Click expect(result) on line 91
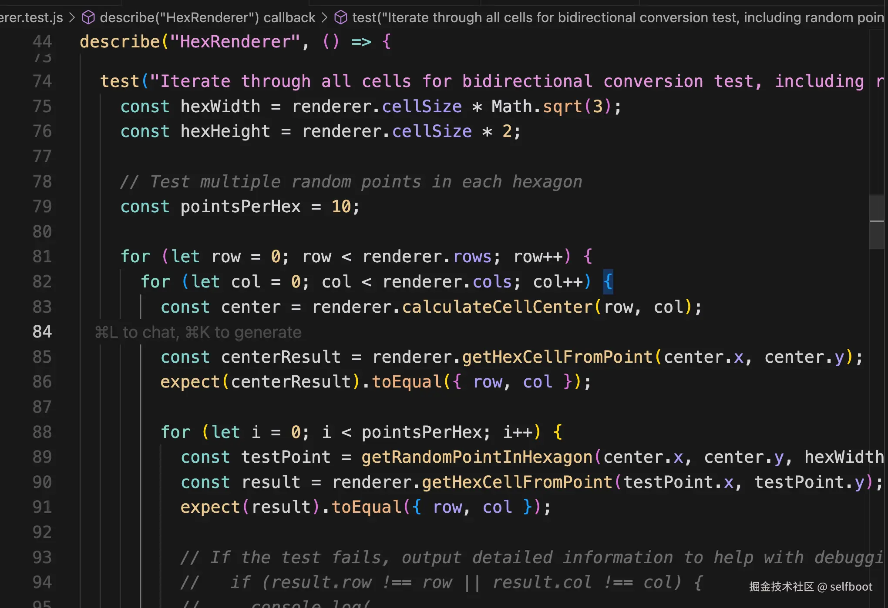 click(x=250, y=507)
